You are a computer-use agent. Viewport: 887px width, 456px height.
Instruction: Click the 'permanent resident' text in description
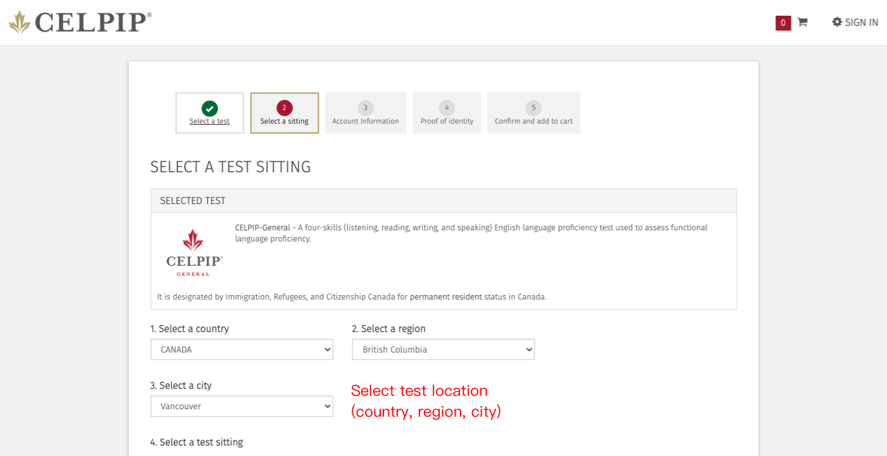pyautogui.click(x=445, y=296)
